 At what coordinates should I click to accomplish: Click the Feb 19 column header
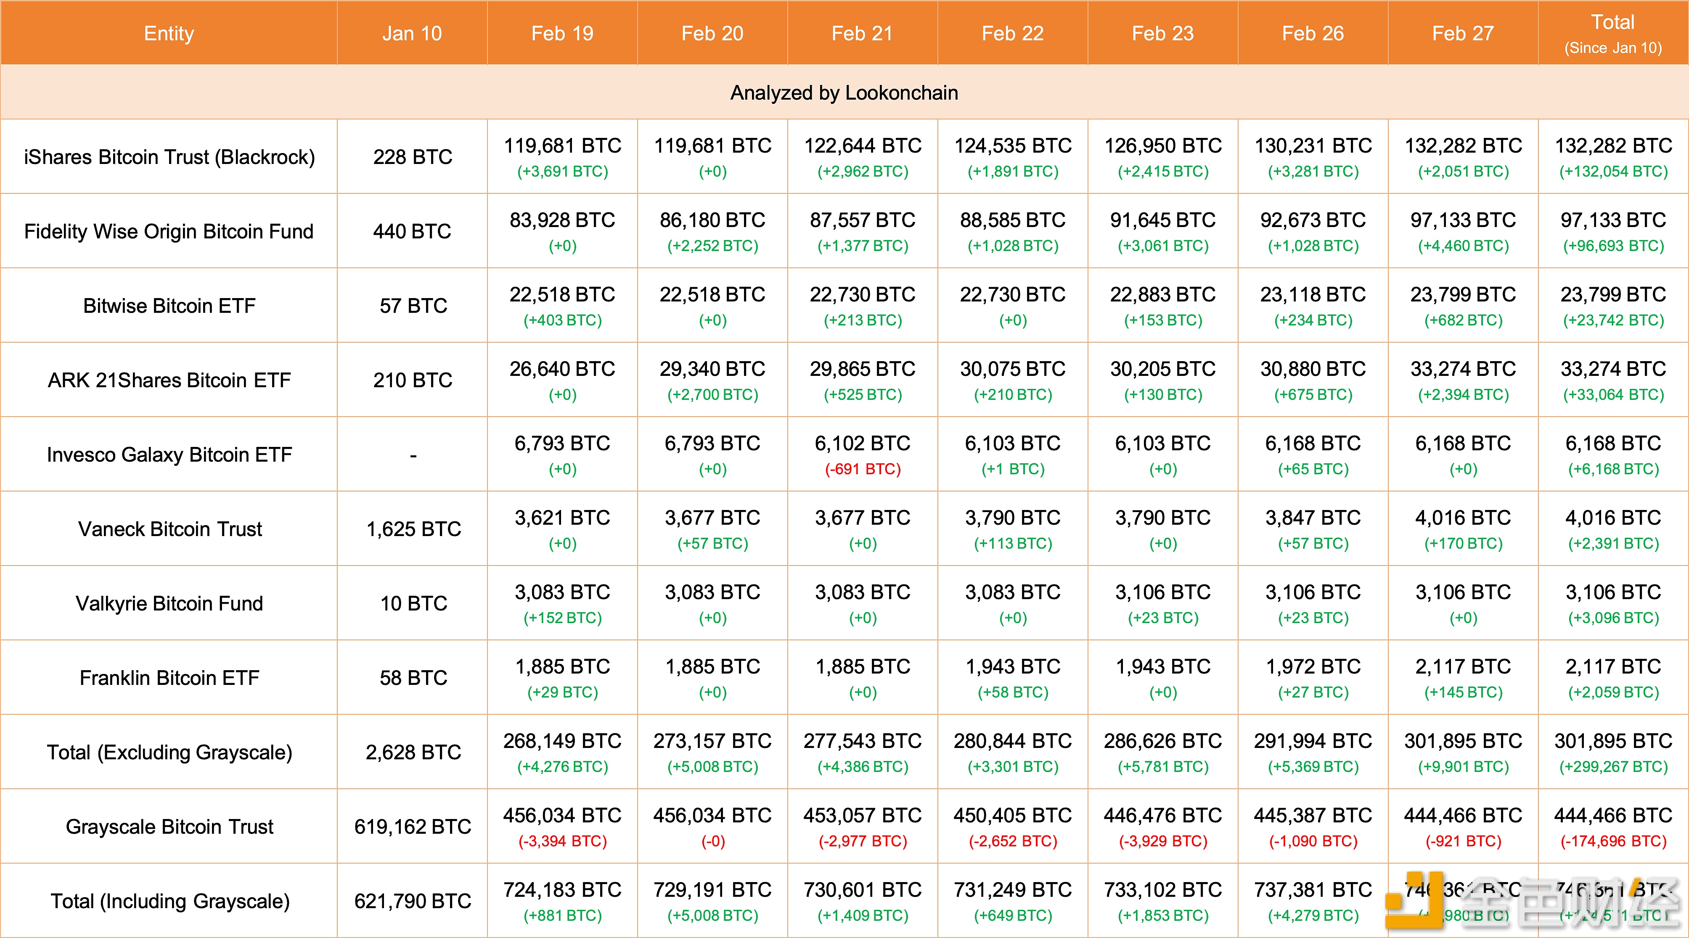tap(562, 34)
